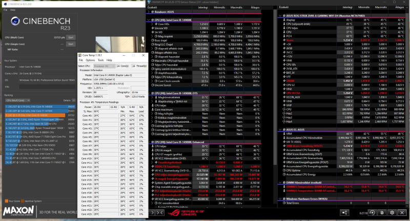Image resolution: width=410 pixels, height=221 pixels.
Task: Click the Cinebench Info input field
Action: (47, 86)
